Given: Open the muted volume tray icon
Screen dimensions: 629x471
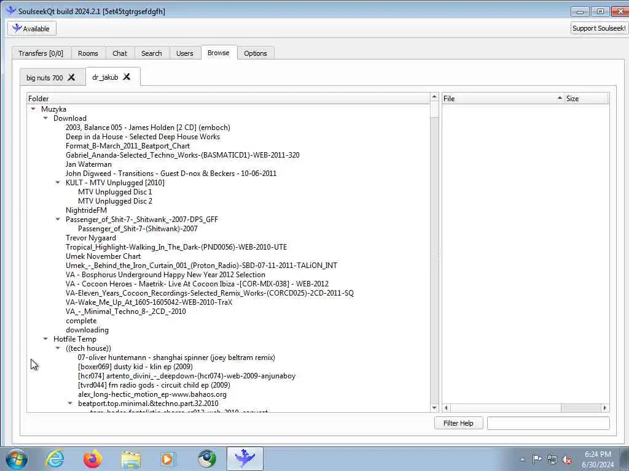Looking at the screenshot, I should coord(567,459).
